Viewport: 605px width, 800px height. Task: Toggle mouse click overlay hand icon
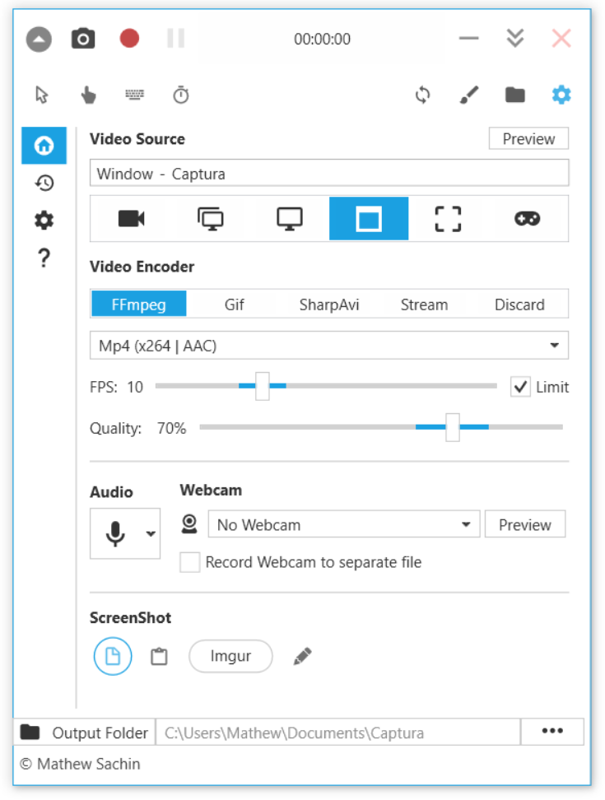coord(89,95)
